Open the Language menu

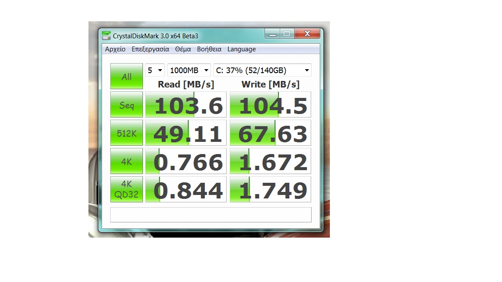[x=241, y=49]
